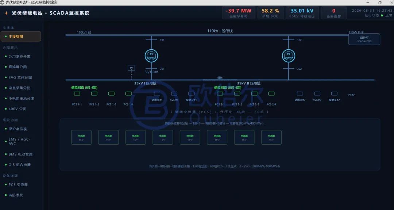Open SVG 本体分图 in sidebar

pos(21,77)
